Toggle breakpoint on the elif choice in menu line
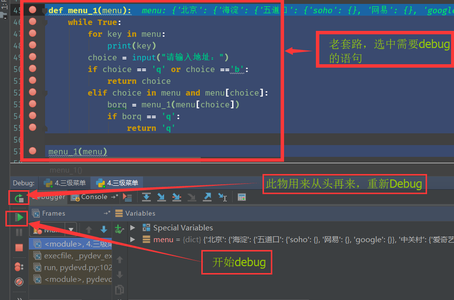This screenshot has width=454, height=300. (x=32, y=92)
